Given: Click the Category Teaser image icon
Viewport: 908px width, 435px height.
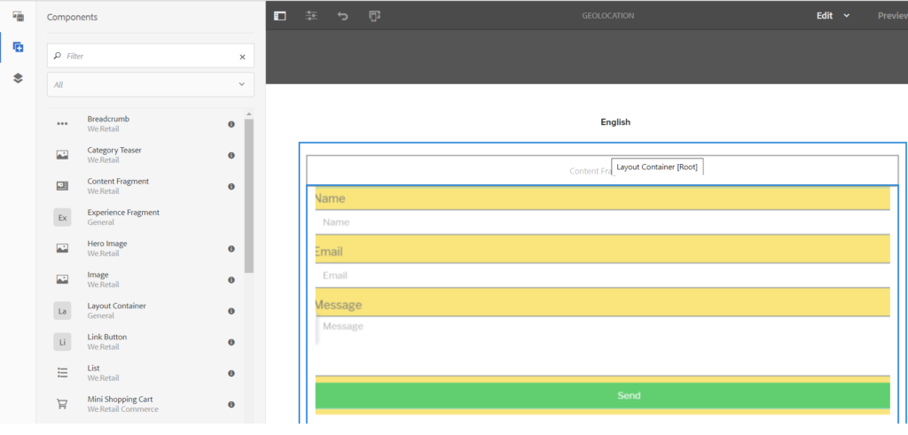Looking at the screenshot, I should tap(63, 155).
